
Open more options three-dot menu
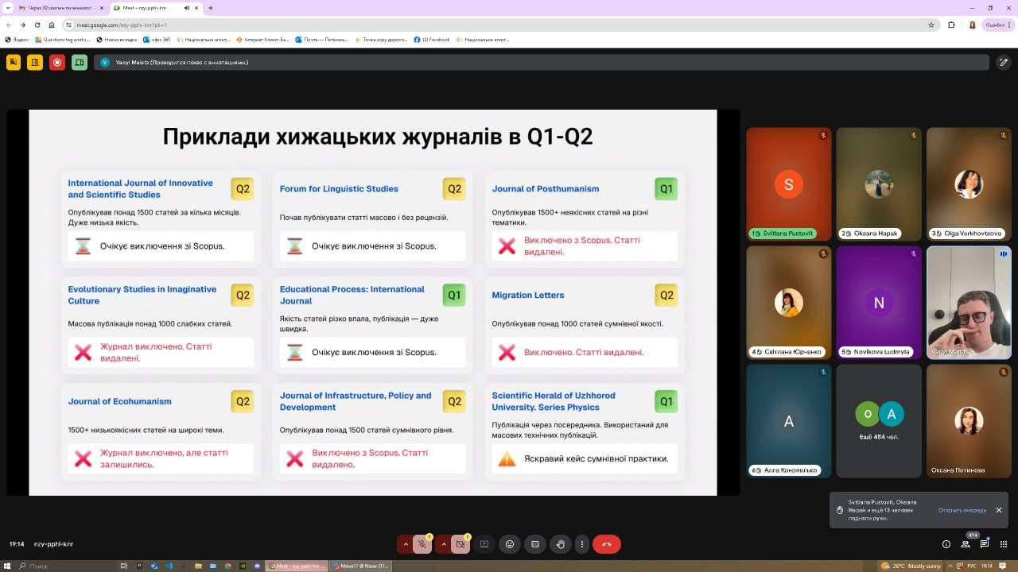(583, 544)
